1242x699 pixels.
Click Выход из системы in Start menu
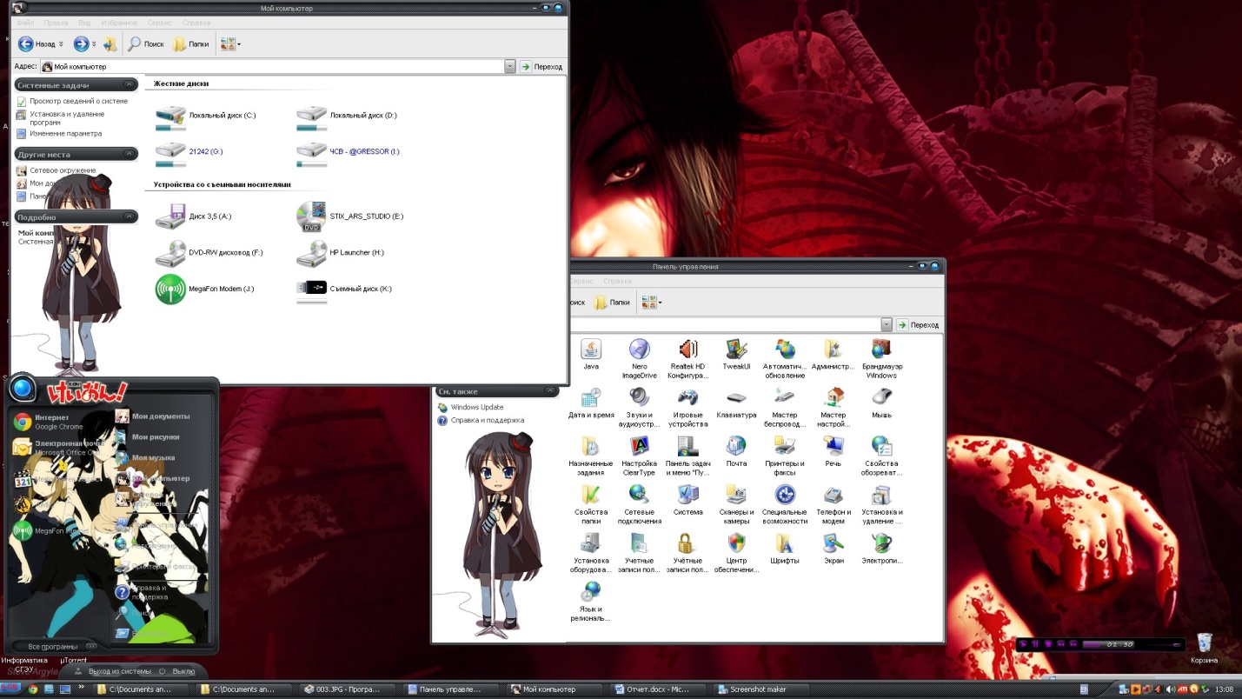coord(113,671)
